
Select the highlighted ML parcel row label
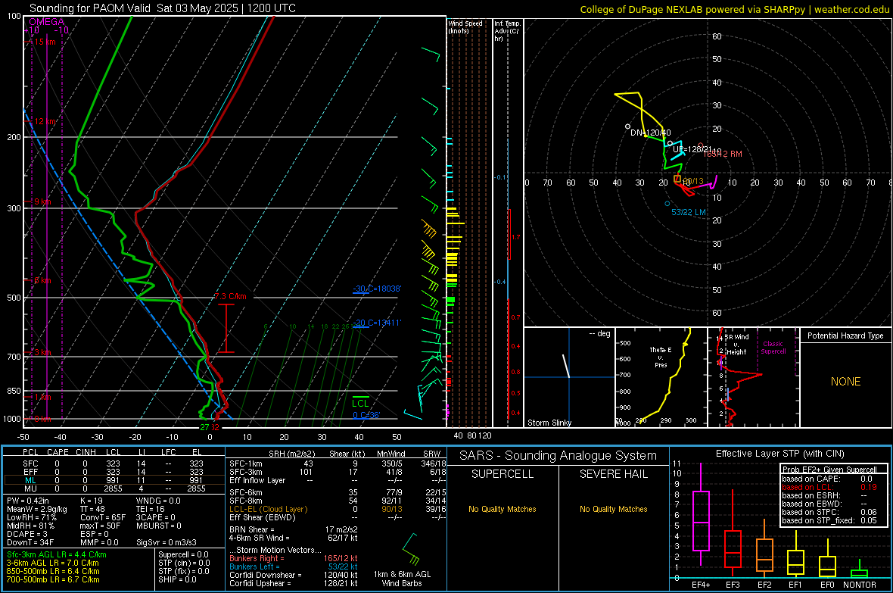point(30,480)
